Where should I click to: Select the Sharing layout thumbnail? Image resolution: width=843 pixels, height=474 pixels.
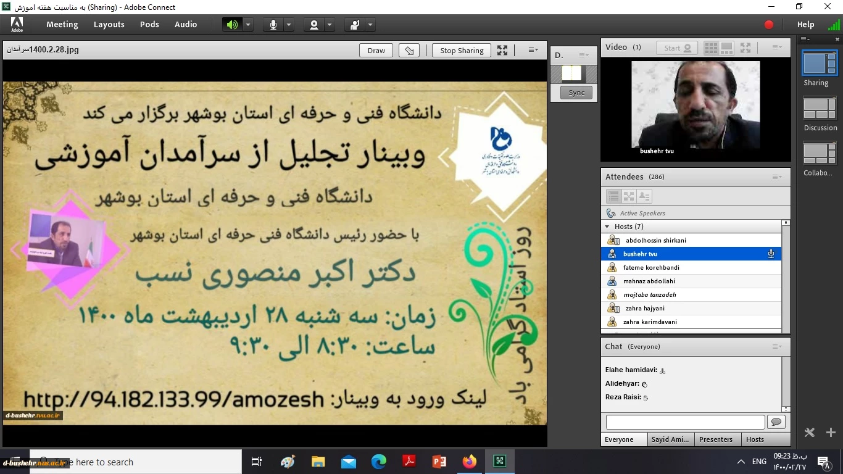(820, 64)
